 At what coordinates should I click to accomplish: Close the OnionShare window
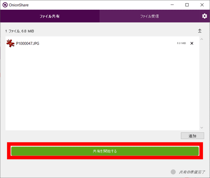[x=202, y=5]
